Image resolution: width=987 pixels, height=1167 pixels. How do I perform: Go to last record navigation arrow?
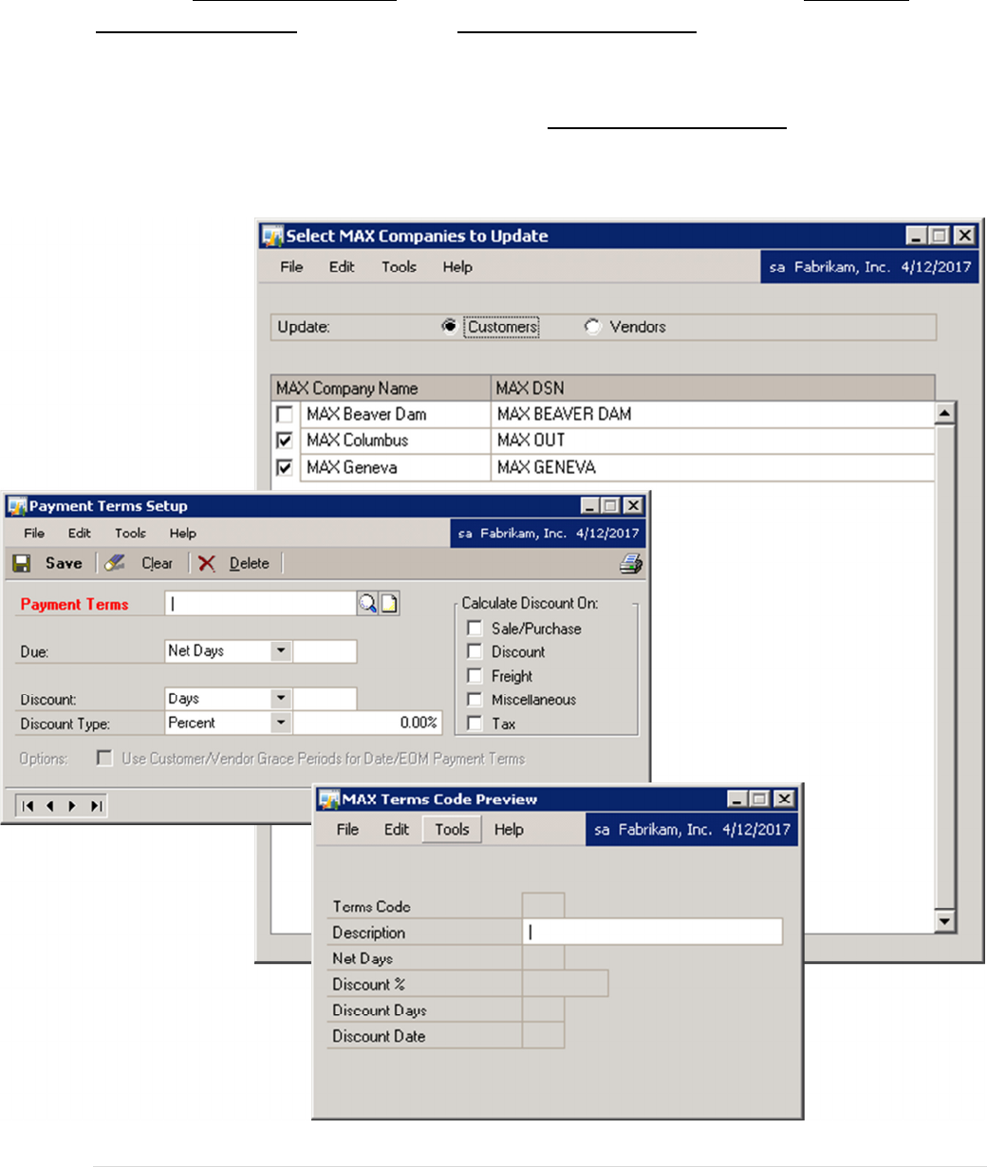click(x=95, y=806)
